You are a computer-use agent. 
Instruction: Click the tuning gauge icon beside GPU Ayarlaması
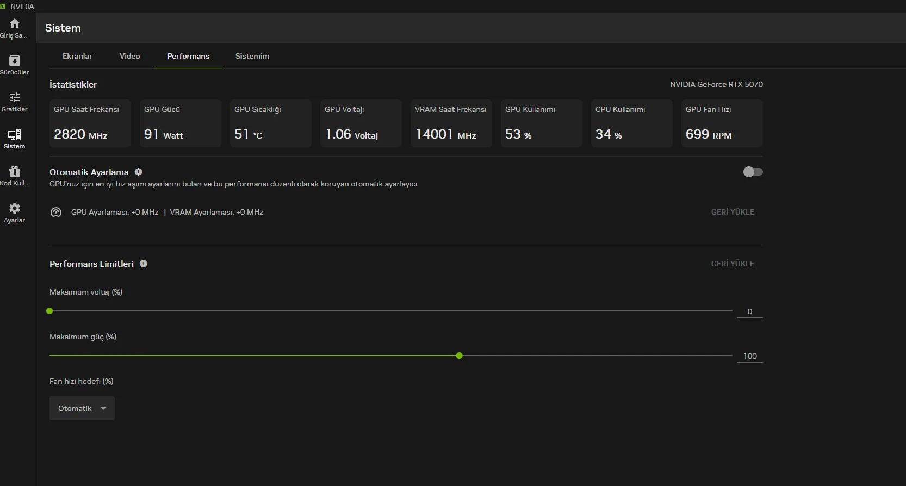[56, 212]
